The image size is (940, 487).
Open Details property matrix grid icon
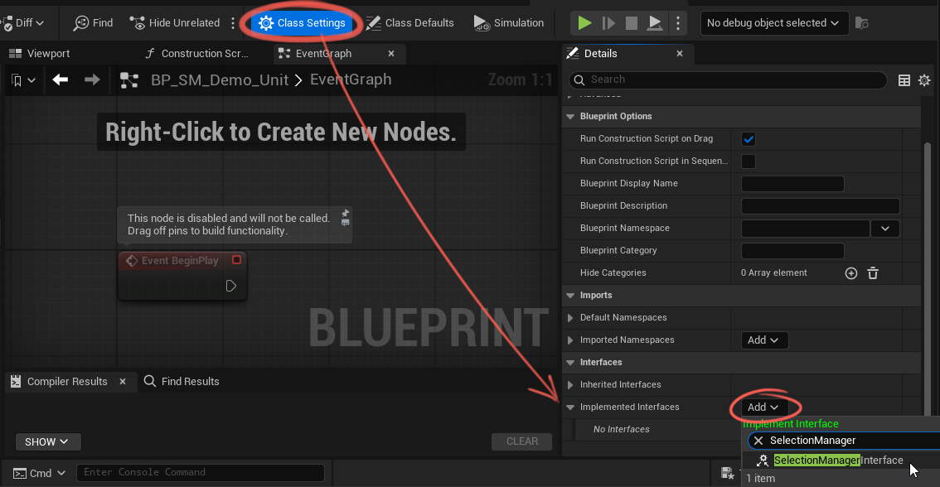pos(904,80)
